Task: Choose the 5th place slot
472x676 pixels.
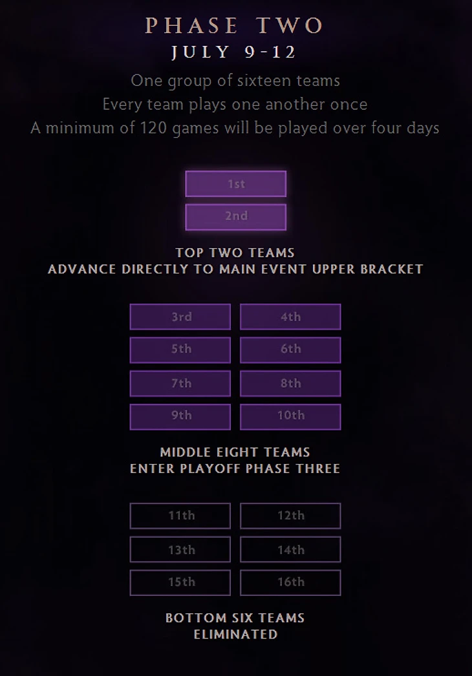Action: pos(180,350)
